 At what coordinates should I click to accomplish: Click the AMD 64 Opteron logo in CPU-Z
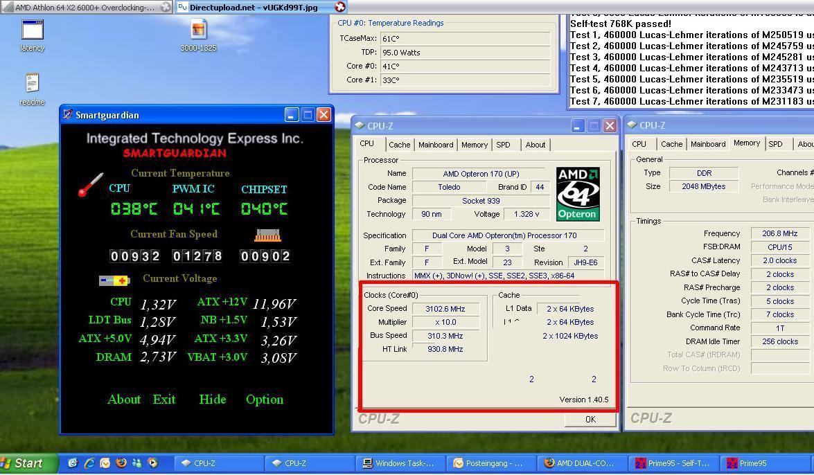click(x=578, y=194)
